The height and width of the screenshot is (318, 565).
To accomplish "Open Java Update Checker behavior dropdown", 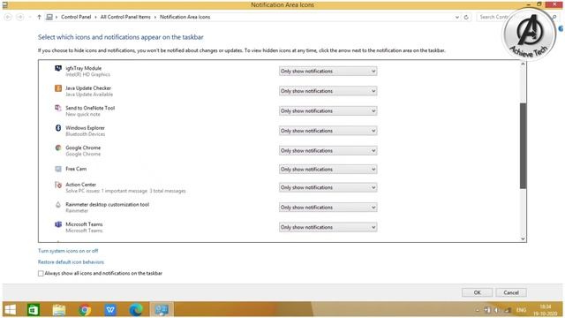I will pos(328,91).
